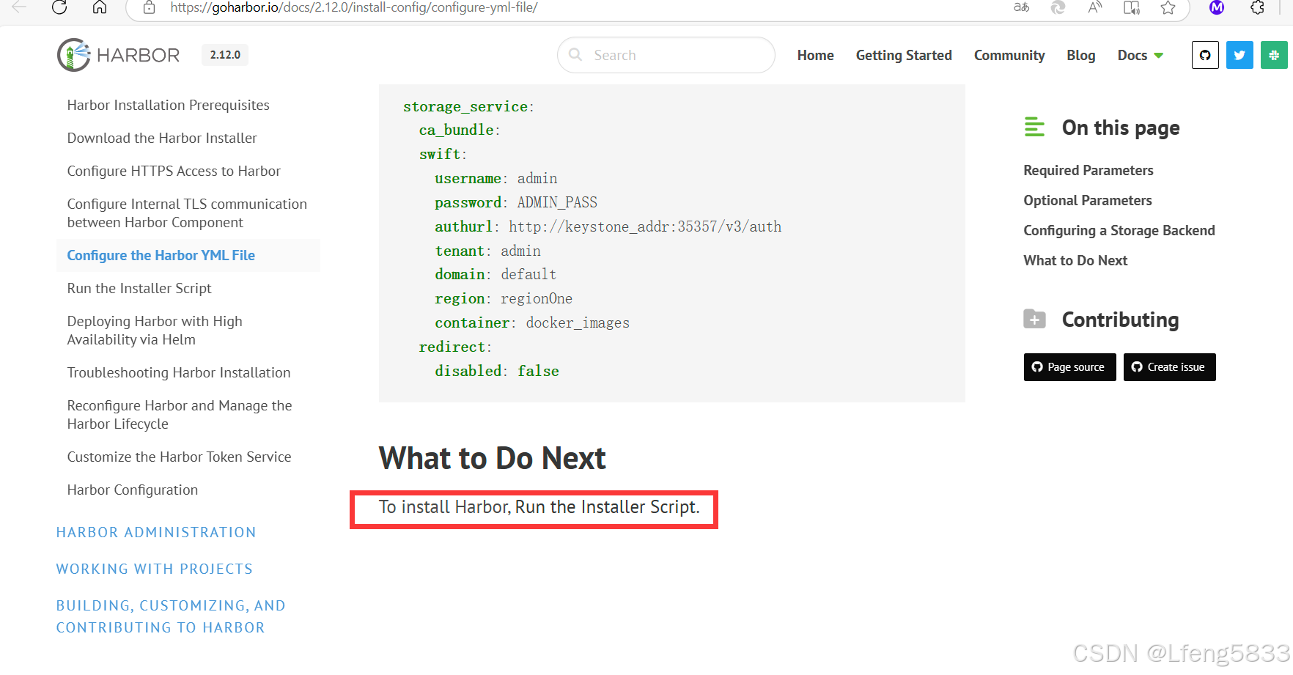
Task: Open the browser home page icon
Action: point(100,7)
